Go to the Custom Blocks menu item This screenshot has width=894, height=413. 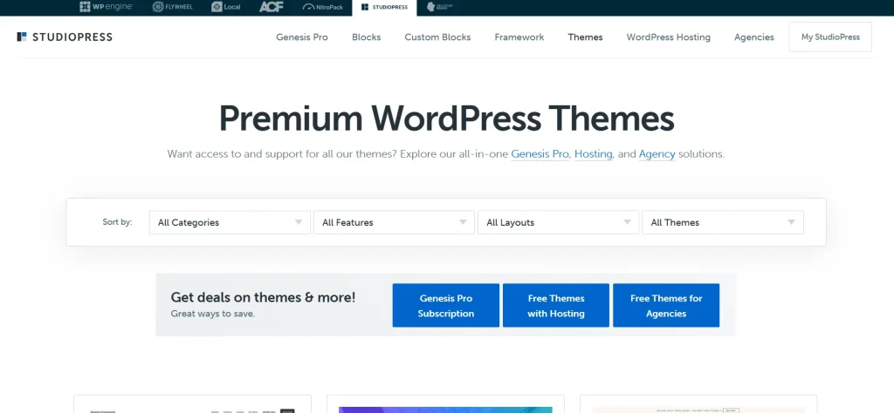[x=437, y=37]
